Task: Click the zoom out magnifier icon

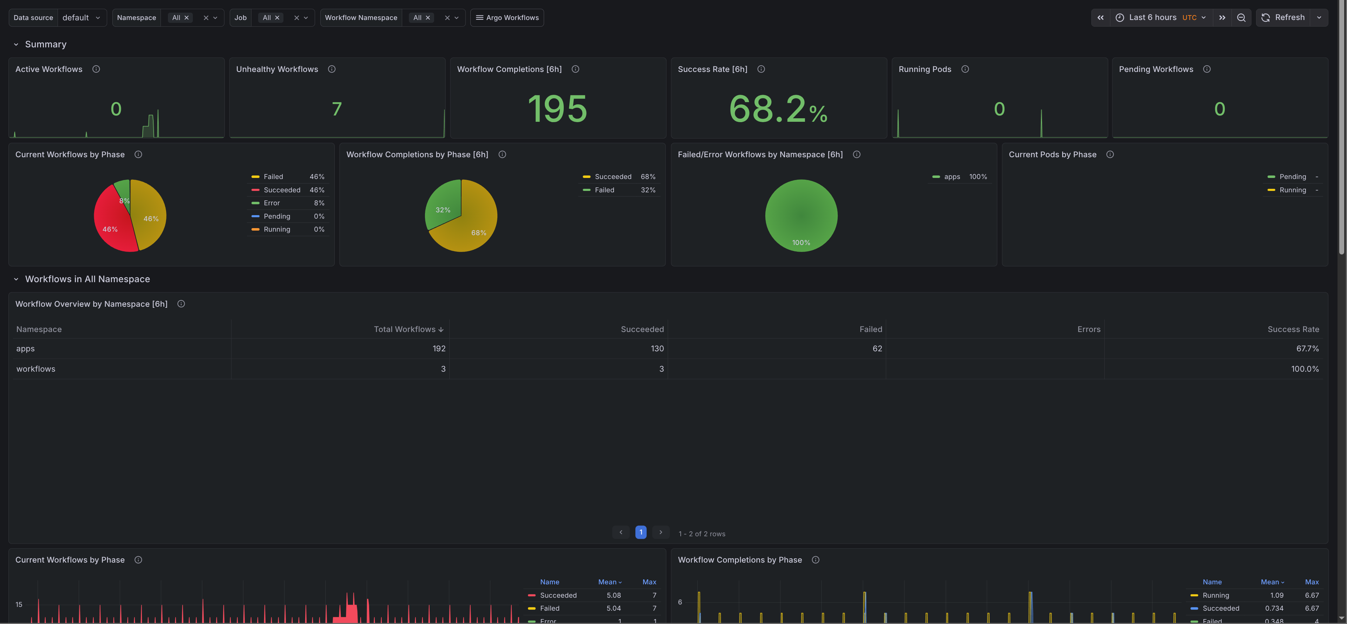Action: pyautogui.click(x=1241, y=17)
